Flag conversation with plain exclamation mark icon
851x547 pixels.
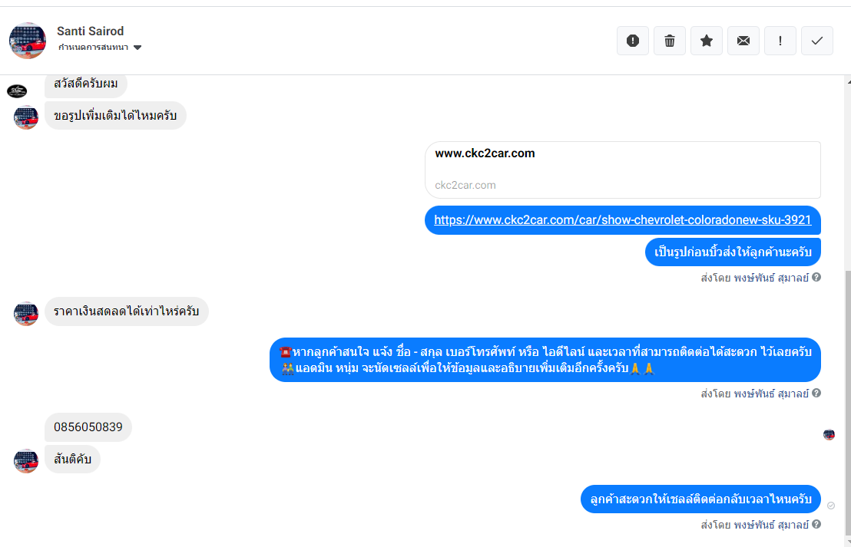(x=780, y=41)
